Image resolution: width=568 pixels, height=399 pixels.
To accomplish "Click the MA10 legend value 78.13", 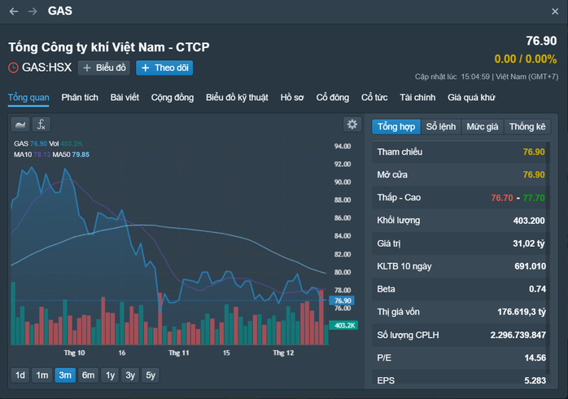I will [42, 155].
